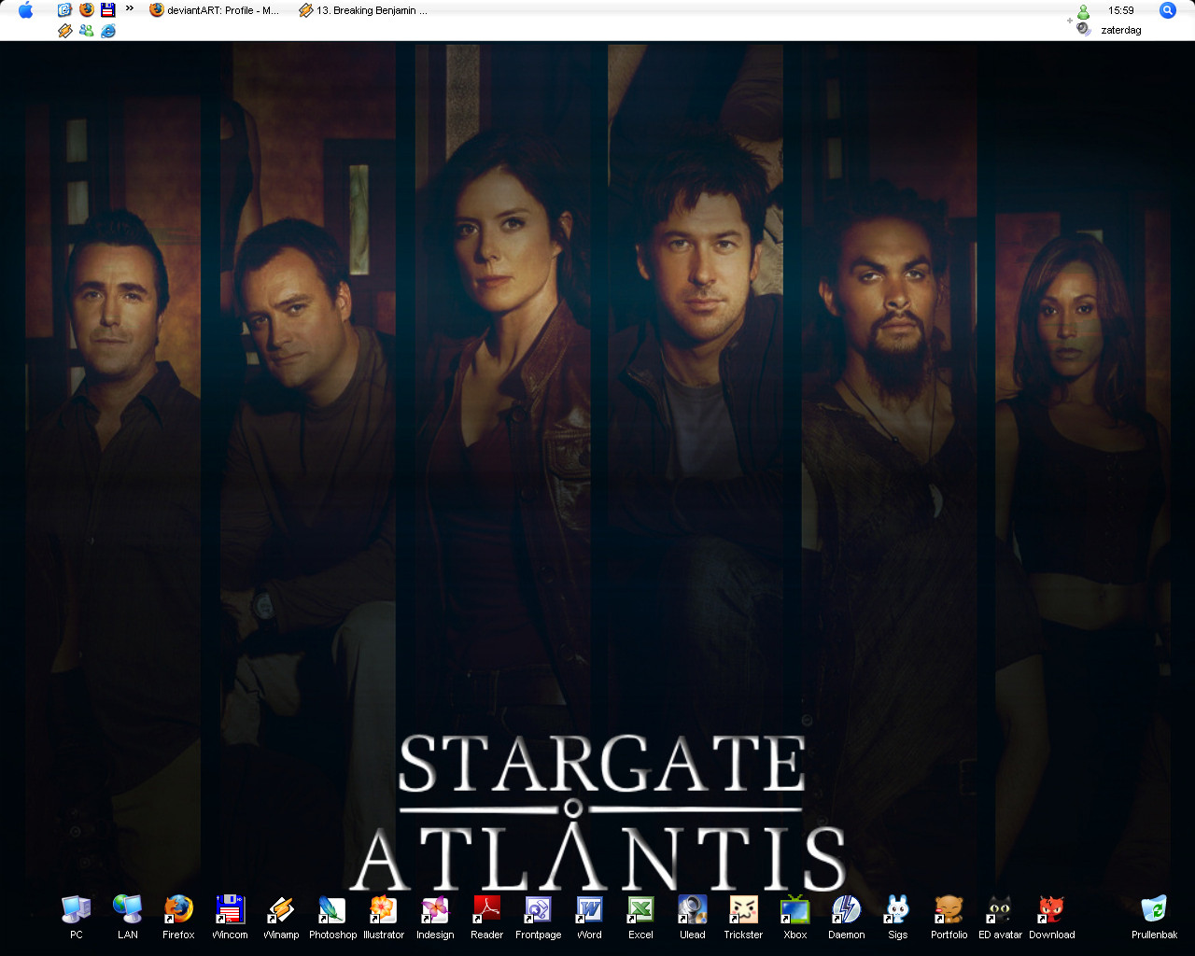The height and width of the screenshot is (956, 1195).
Task: Switch to deviantART Profile taskbar window
Action: point(215,10)
